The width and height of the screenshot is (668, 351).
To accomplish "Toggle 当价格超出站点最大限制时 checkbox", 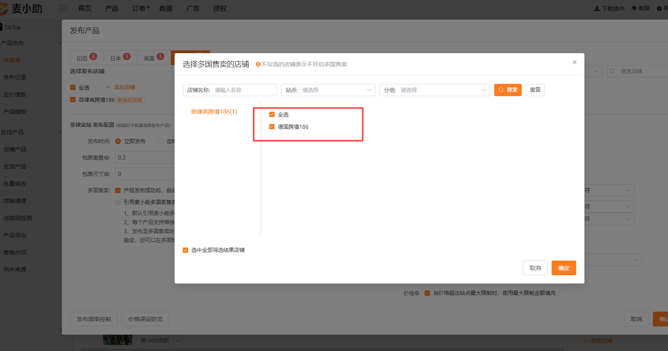I will tap(427, 293).
